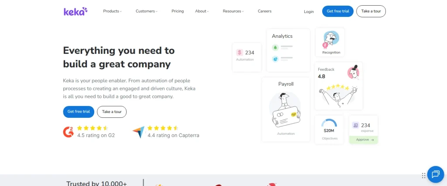Click the Keka logo
Viewport: 447px width, 186px height.
tap(76, 11)
